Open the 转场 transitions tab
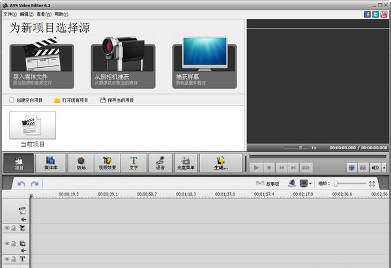This screenshot has width=391, height=268. tap(81, 163)
